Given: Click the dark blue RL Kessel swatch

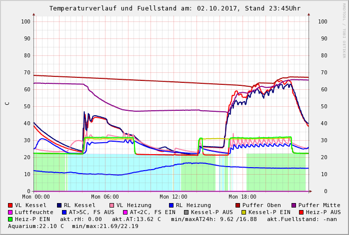Looking at the screenshot, I should (59, 205).
